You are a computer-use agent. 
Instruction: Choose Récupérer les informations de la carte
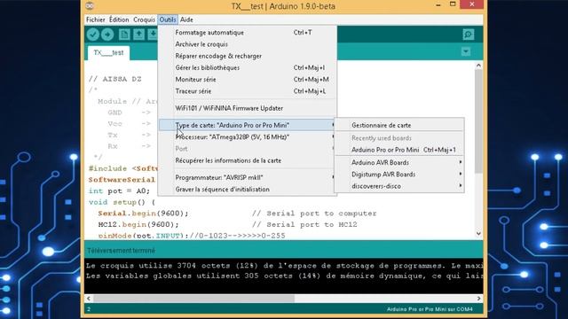click(x=247, y=160)
